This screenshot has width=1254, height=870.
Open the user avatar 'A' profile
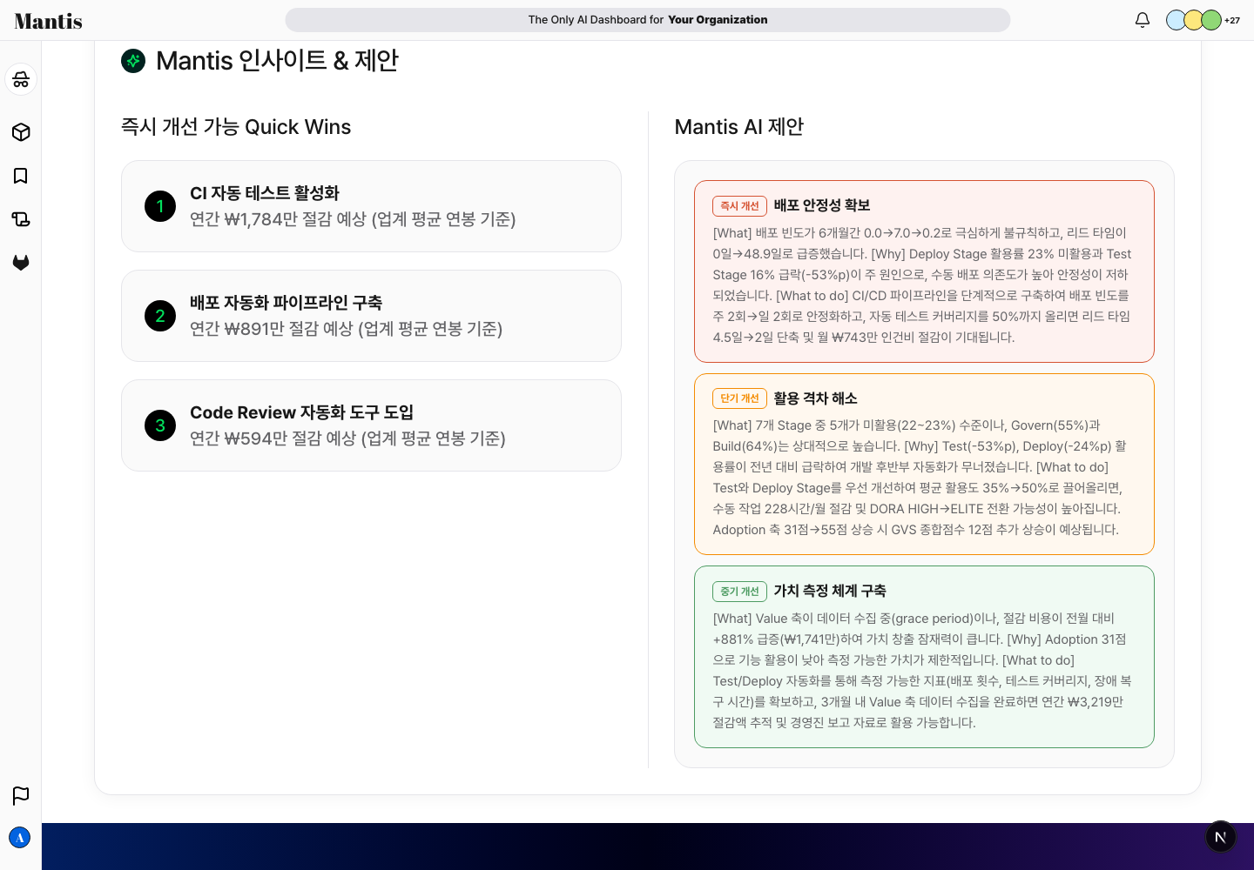pos(20,838)
